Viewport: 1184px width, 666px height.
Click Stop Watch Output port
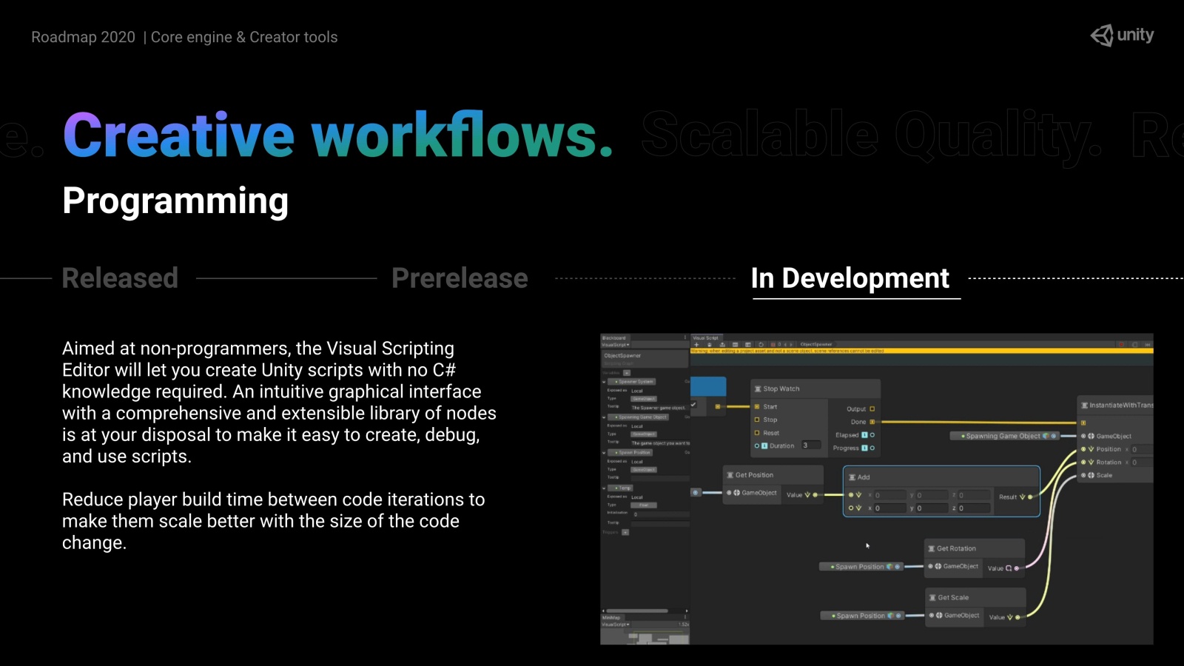872,409
